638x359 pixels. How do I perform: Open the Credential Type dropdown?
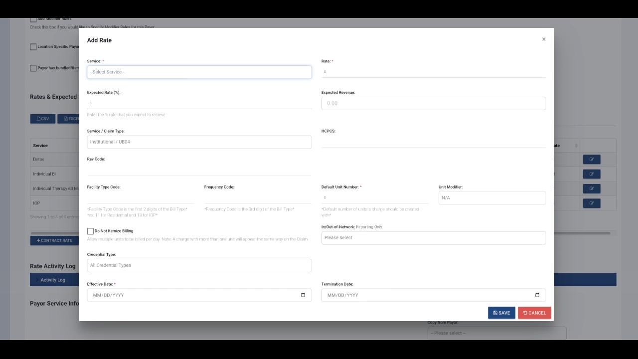click(x=199, y=265)
